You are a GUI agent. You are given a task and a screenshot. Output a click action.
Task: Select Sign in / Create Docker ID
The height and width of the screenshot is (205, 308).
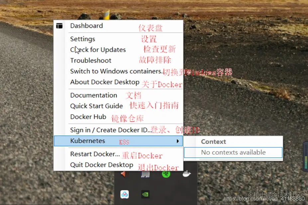tap(118, 130)
